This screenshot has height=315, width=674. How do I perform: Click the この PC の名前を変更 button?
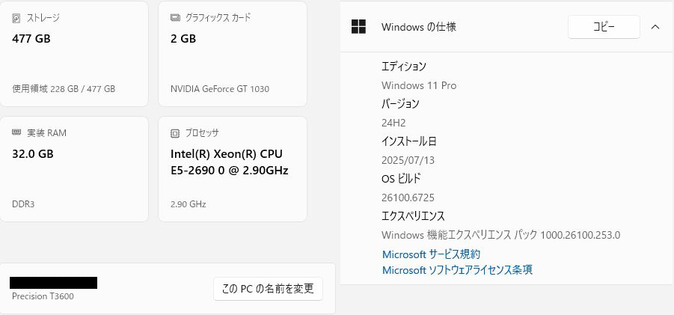[268, 288]
